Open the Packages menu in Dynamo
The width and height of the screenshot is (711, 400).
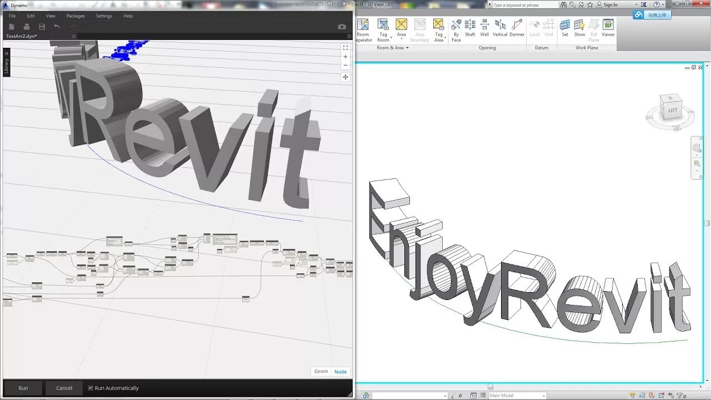tap(76, 16)
